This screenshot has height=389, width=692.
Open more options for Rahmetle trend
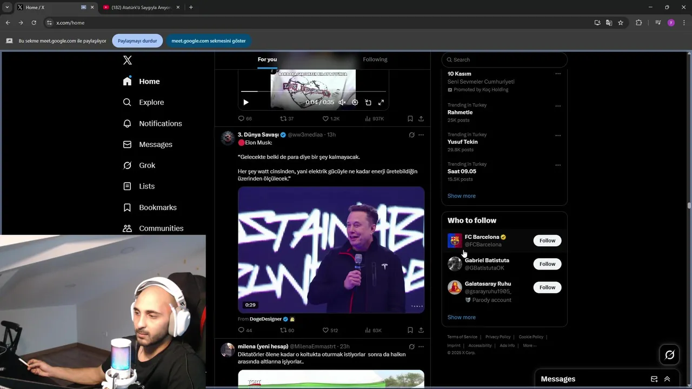coord(558,106)
